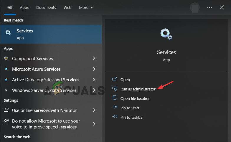
Task: Expand Windows Server Update Services chevron
Action: click(94, 90)
